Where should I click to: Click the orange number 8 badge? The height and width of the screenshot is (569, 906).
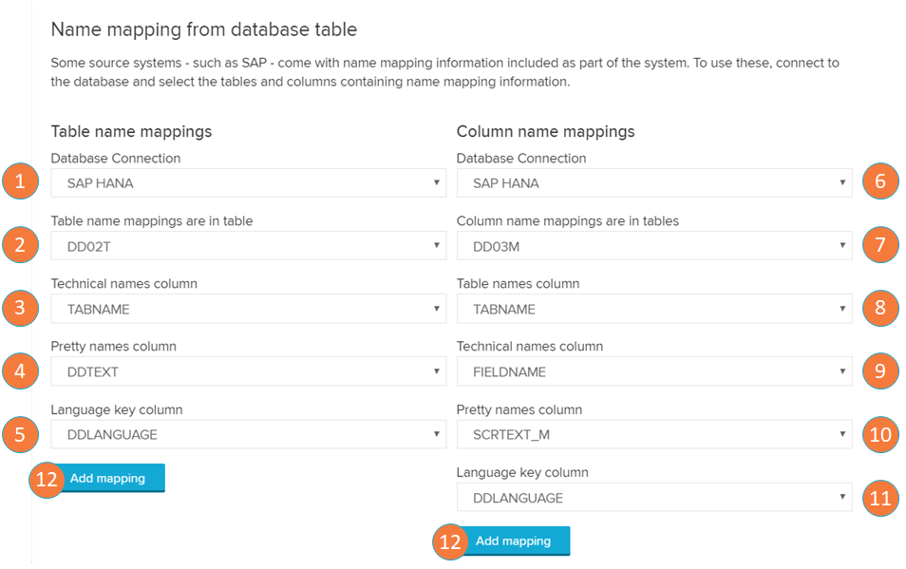pyautogui.click(x=880, y=308)
